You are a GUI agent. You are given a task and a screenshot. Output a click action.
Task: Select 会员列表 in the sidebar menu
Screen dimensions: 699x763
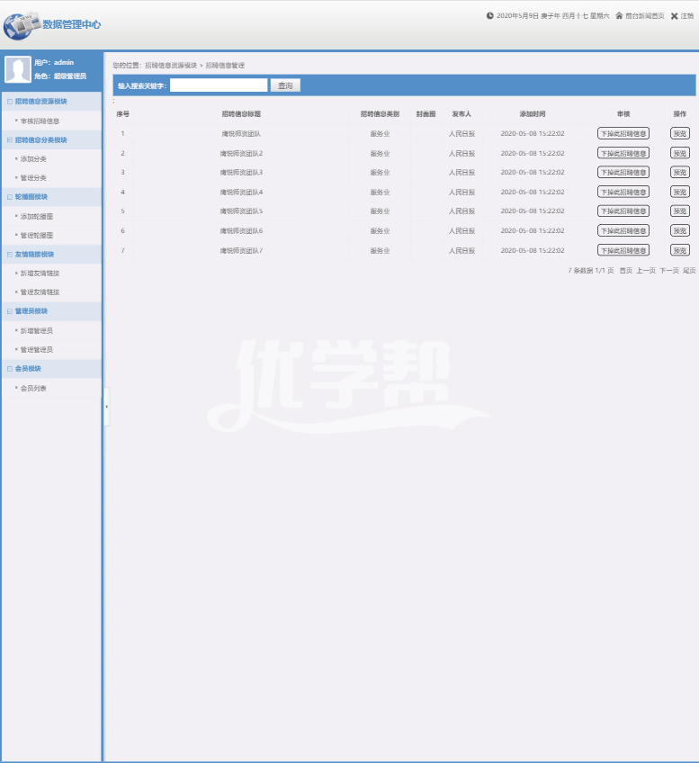[x=33, y=389]
